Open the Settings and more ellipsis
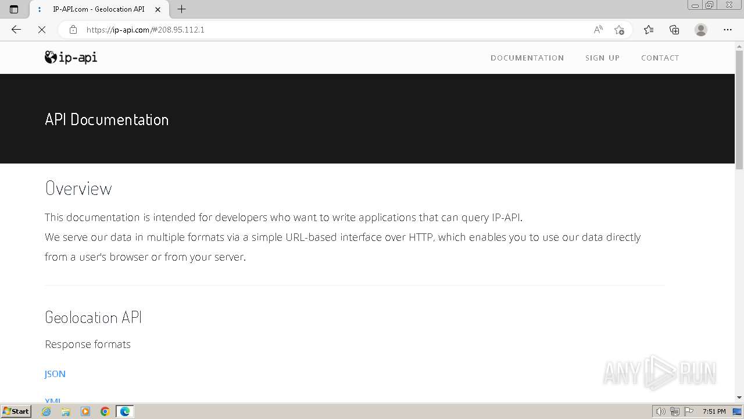 (x=728, y=30)
